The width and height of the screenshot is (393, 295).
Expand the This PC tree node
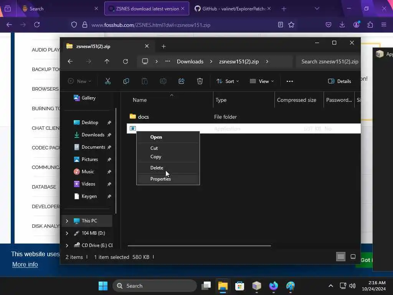(x=67, y=221)
